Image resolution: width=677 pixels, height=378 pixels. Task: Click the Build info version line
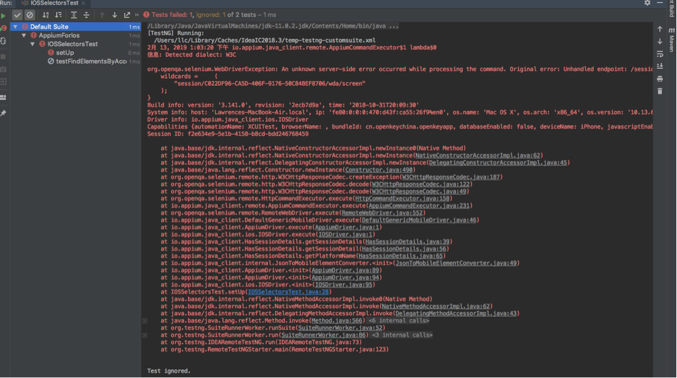click(283, 105)
